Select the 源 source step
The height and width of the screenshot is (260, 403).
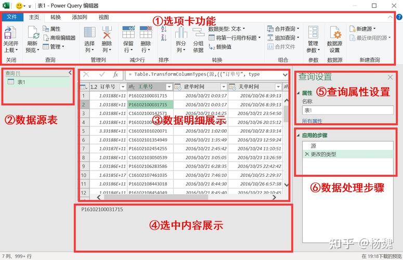348,146
